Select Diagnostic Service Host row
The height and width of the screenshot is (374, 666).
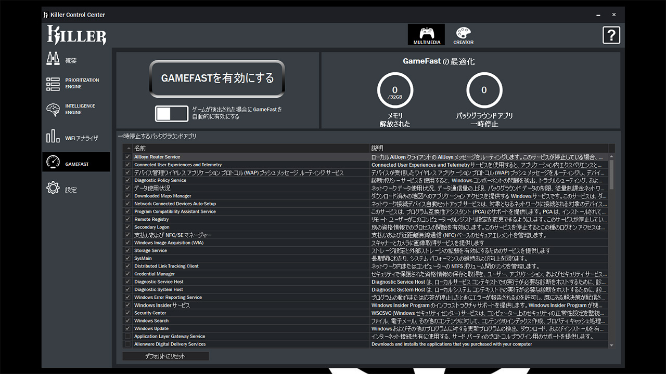click(365, 282)
